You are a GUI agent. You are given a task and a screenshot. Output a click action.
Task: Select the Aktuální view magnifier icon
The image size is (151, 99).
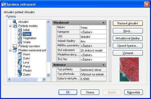click(15, 22)
